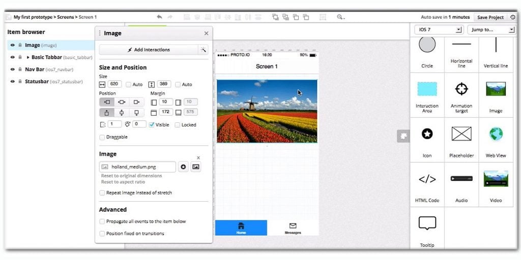The height and width of the screenshot is (260, 521).
Task: Open the Jump to dropdown
Action: point(491,29)
